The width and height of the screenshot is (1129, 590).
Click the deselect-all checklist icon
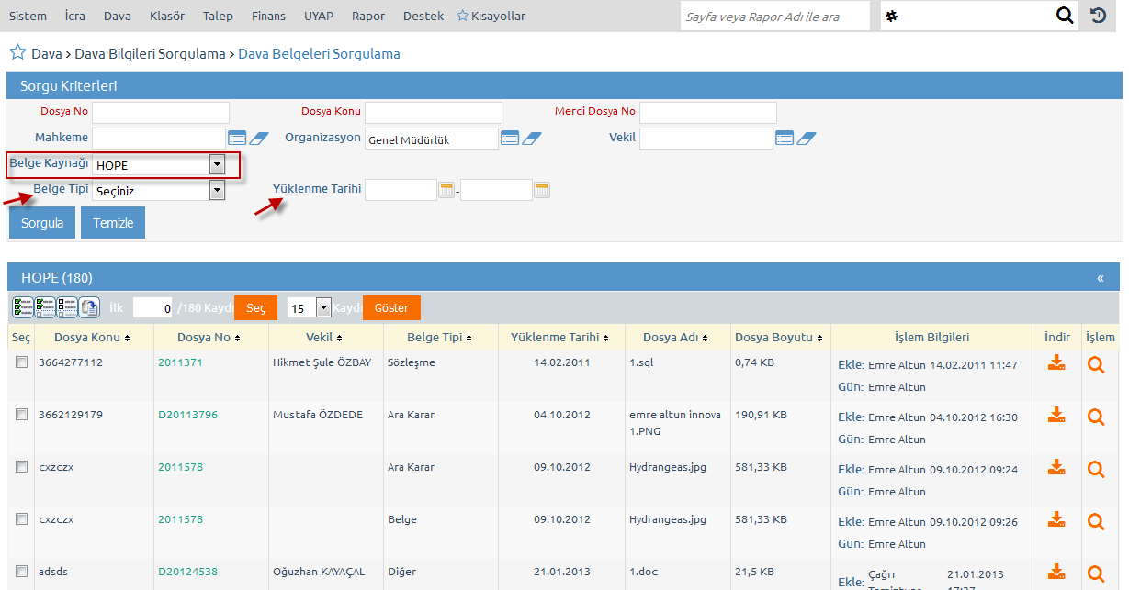pos(67,307)
